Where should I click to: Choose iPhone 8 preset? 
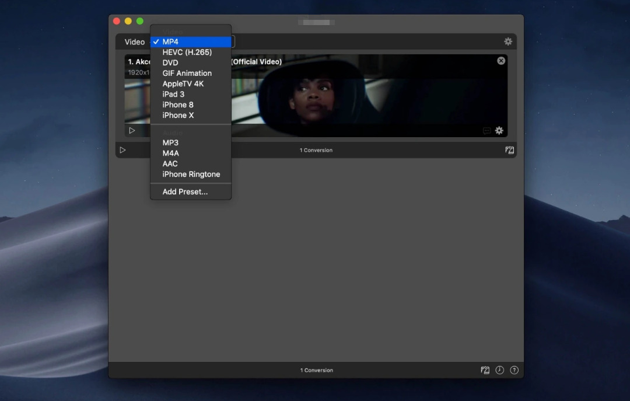click(190, 104)
